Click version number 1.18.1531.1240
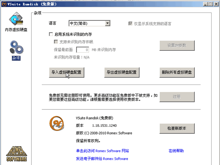This screenshot has width=220, height=165. pyautogui.click(x=104, y=125)
